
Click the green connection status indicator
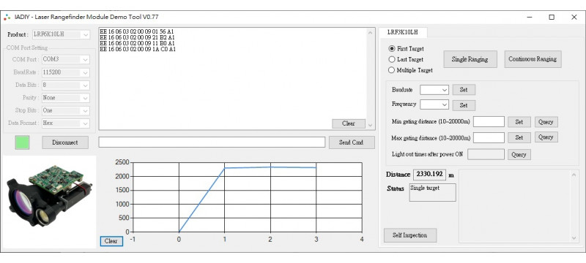coord(23,142)
